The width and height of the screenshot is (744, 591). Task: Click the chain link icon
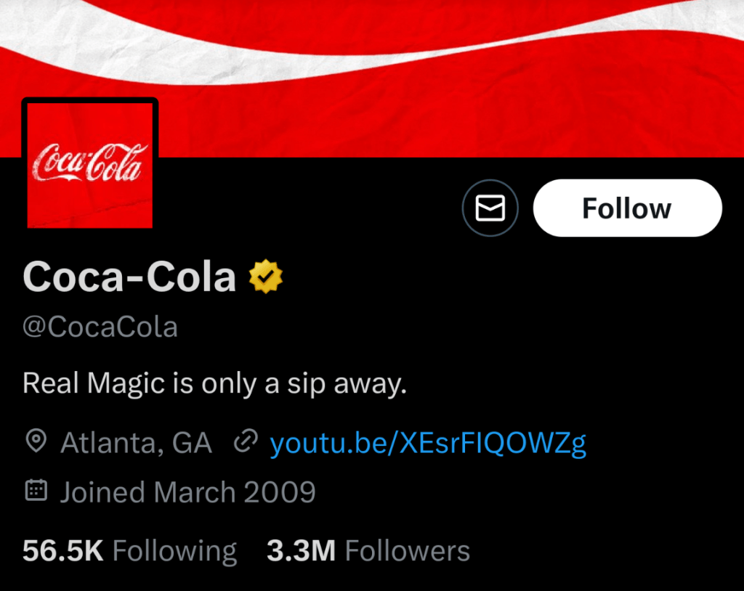246,441
